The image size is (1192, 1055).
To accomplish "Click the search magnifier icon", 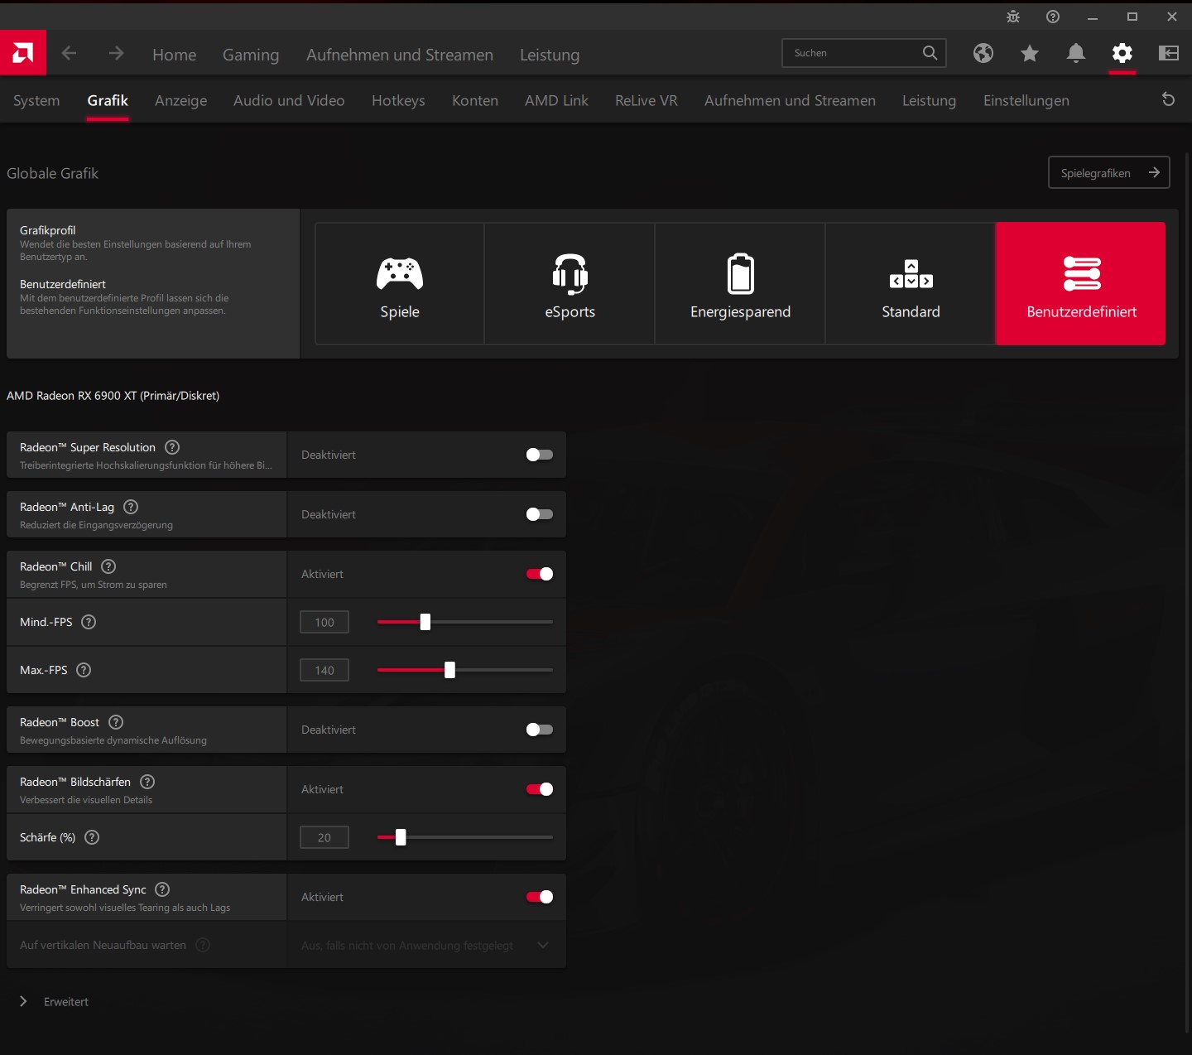I will coord(930,53).
